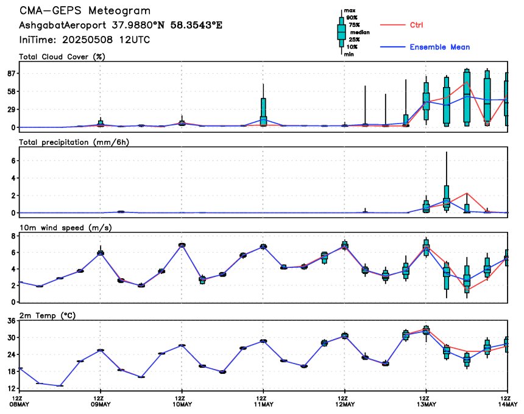This screenshot has height=414, width=524.
Task: Click the 2m Temp (°C) panel title
Action: point(48,315)
